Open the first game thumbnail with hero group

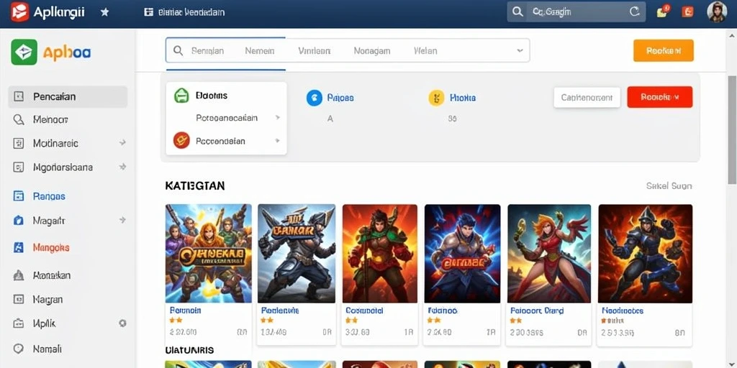[208, 254]
